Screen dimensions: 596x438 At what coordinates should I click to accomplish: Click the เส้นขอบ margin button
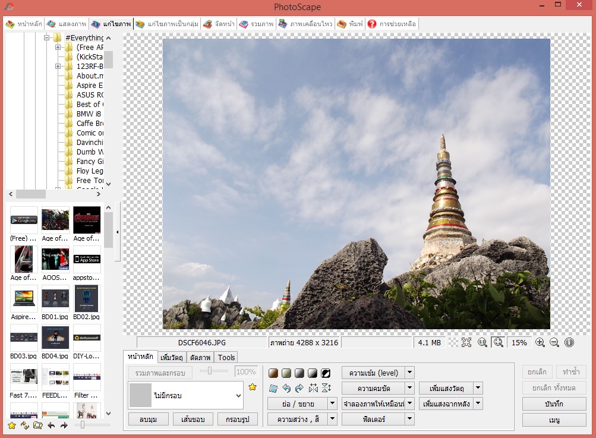point(193,419)
